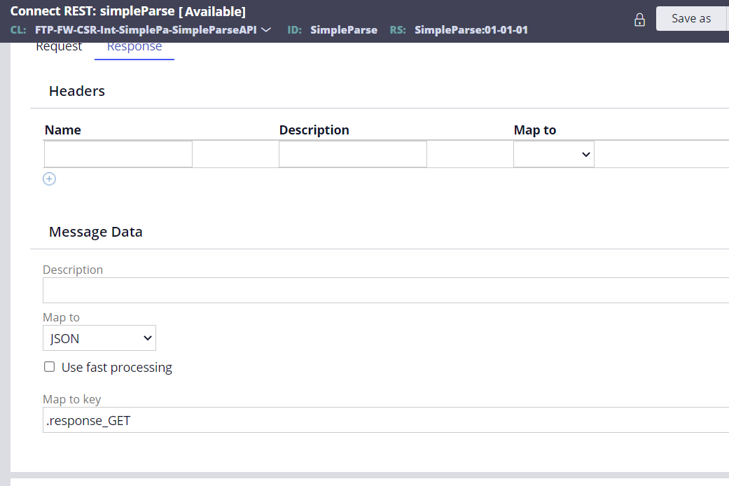Click the Message Data section heading
Screen dimensions: 729x486
95,232
